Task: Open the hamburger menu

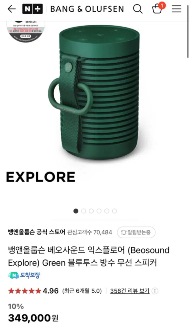Action: [176, 9]
